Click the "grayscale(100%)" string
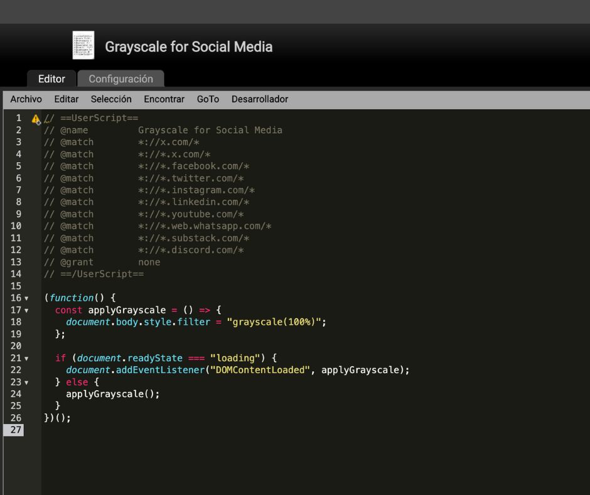The width and height of the screenshot is (590, 495). pyautogui.click(x=274, y=322)
